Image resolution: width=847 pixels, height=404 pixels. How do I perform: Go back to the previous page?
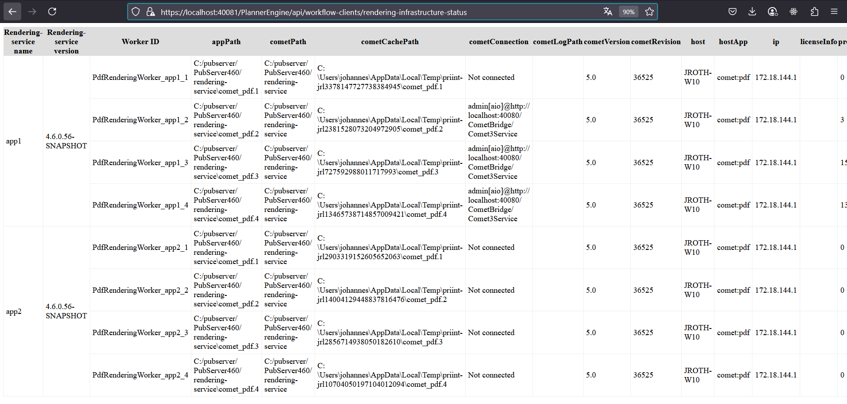12,11
